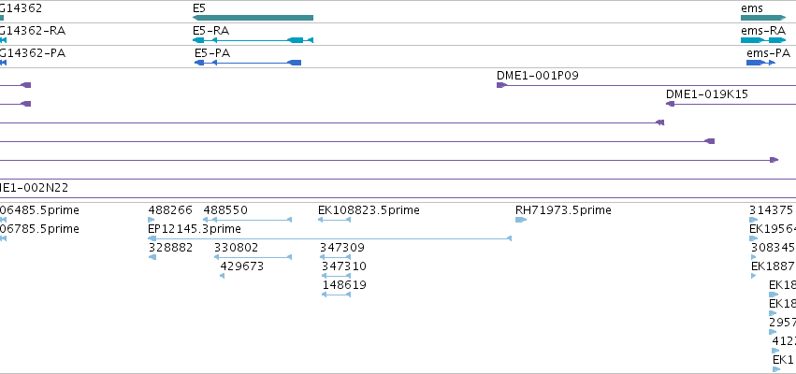Click the 347309 alignment feature
Screen dimensions: 796x374
pos(335,257)
